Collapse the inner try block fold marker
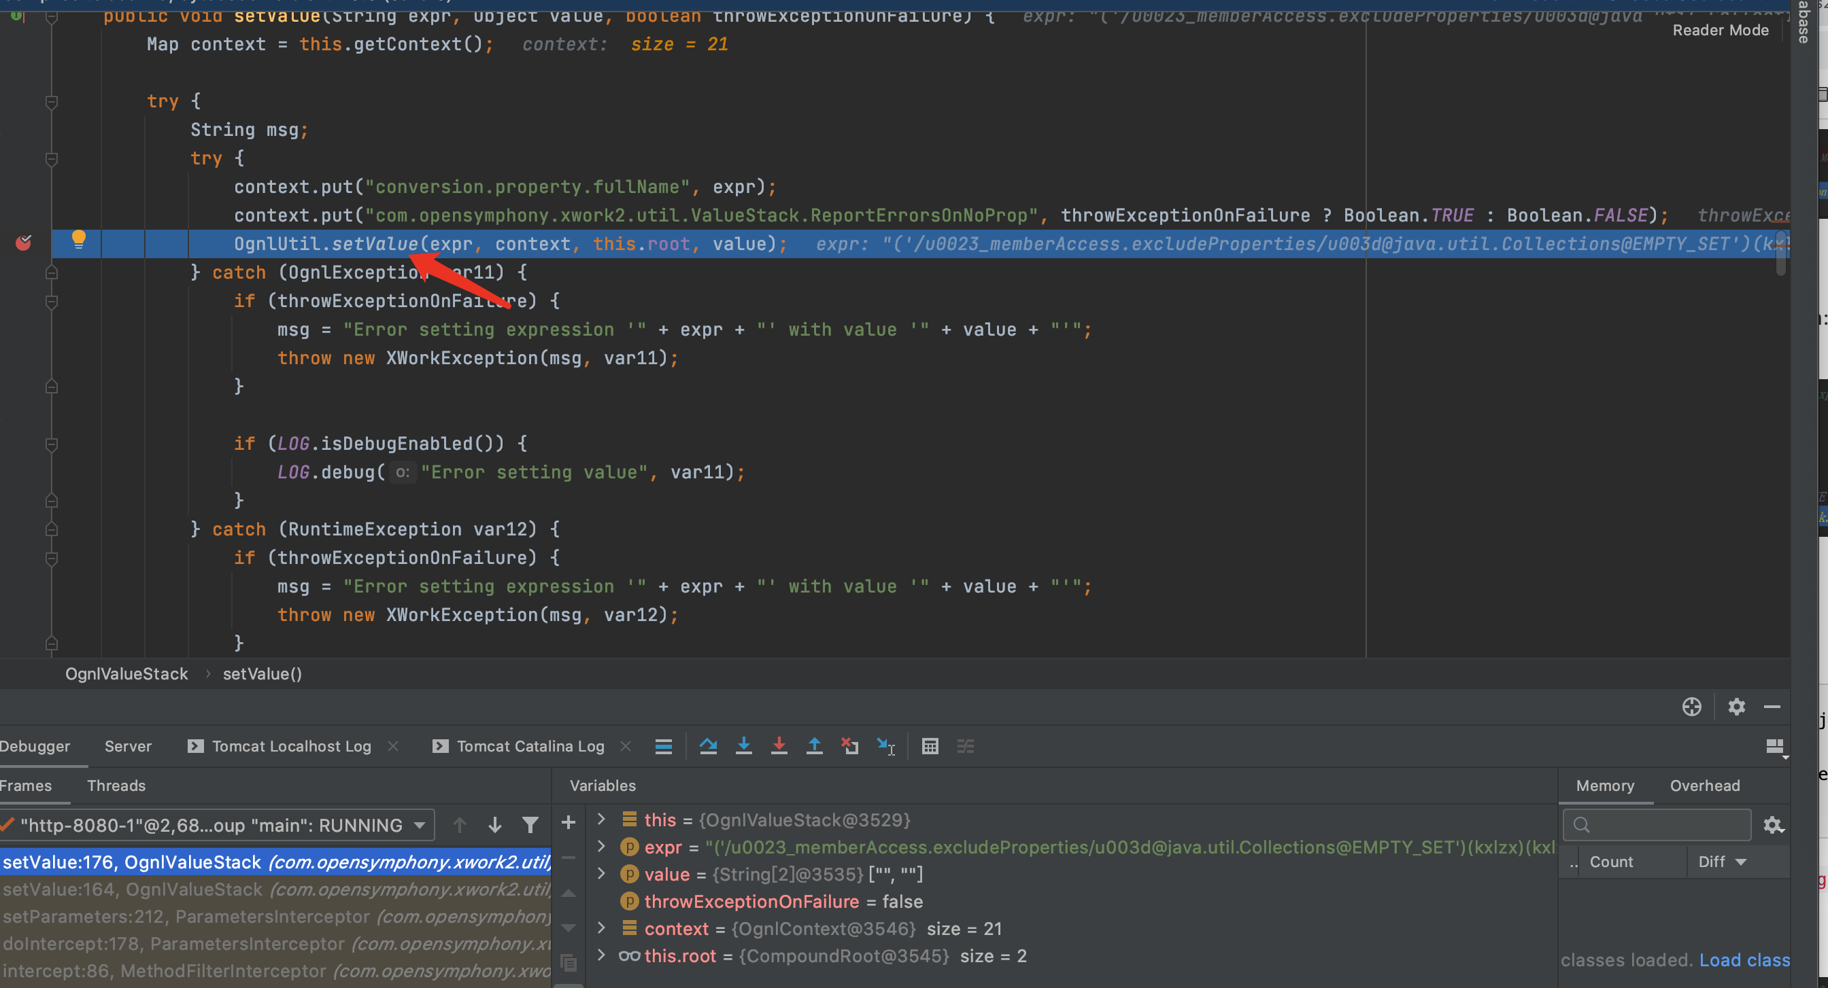The image size is (1828, 988). point(51,159)
